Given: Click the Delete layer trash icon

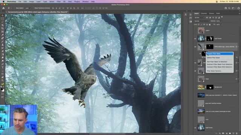Looking at the screenshot, I should 237,133.
